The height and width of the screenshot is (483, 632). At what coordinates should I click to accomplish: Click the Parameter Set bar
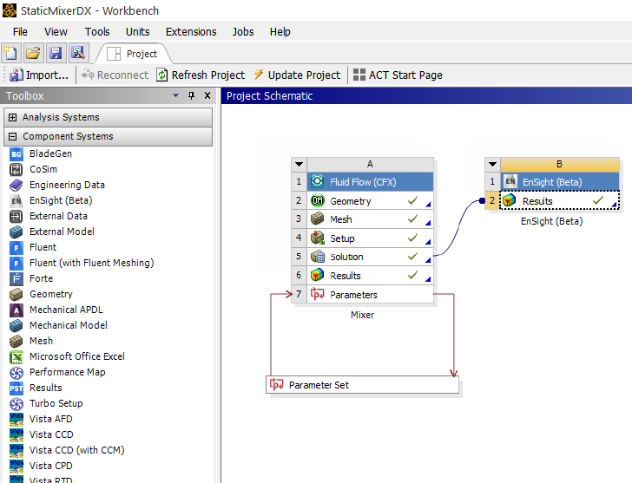click(x=362, y=385)
